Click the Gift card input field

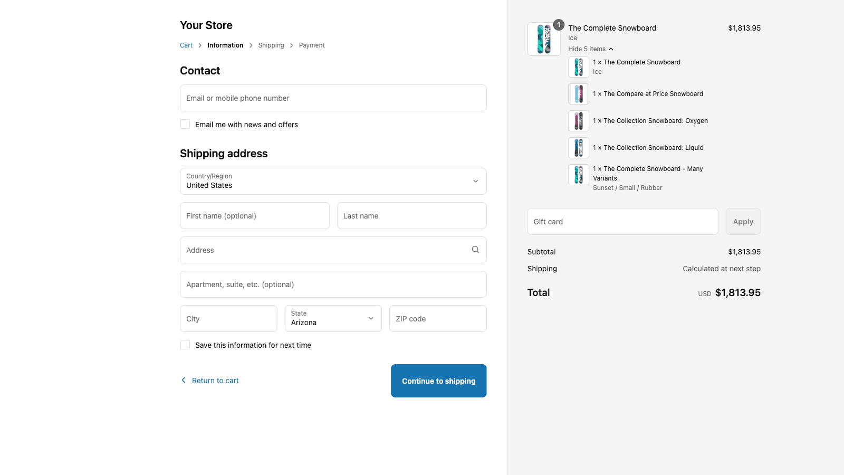[x=622, y=221]
